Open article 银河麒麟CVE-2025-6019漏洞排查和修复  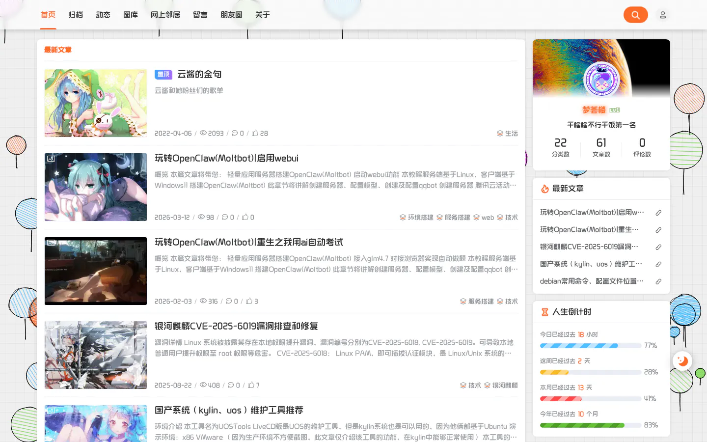point(236,326)
